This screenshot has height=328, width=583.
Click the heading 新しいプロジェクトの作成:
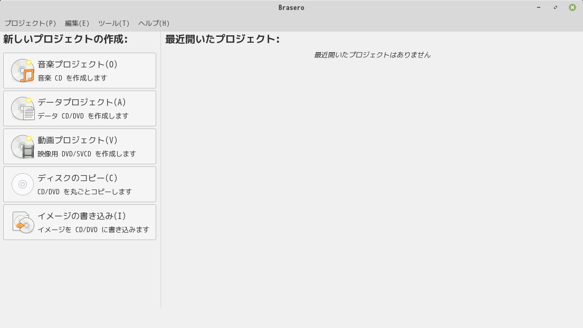[x=65, y=39]
